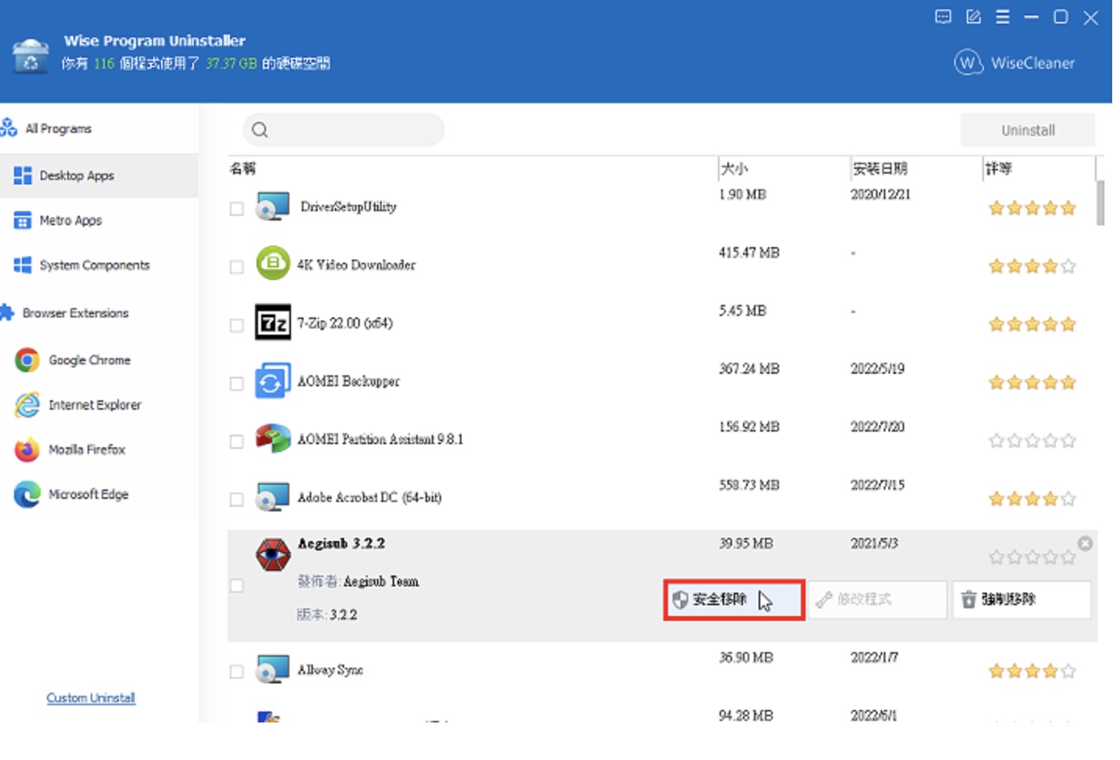Select the Adobe Acrobat DC (64-bit) name
This screenshot has width=1120, height=760.
[369, 497]
